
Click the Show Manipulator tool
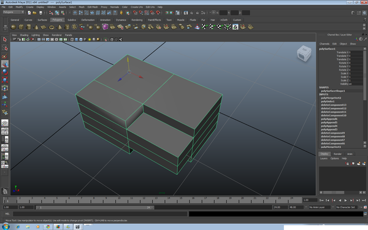pos(5,104)
